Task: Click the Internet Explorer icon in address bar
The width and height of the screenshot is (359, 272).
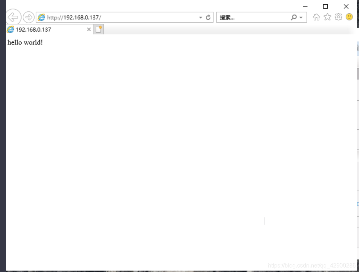Action: [x=41, y=17]
